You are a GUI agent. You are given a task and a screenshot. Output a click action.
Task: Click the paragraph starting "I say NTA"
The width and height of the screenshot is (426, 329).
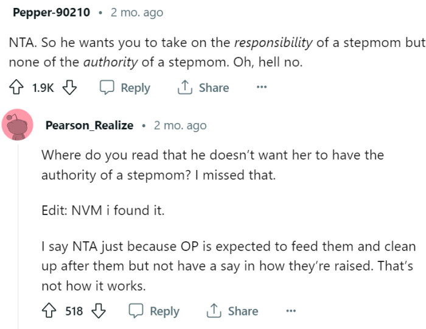(228, 266)
